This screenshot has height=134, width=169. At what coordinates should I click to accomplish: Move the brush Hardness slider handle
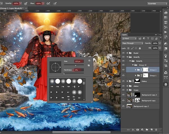pos(64,74)
